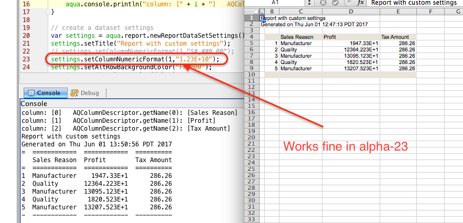Select row 10 header in spreadsheet
This screenshot has width=463, height=223.
click(x=252, y=75)
